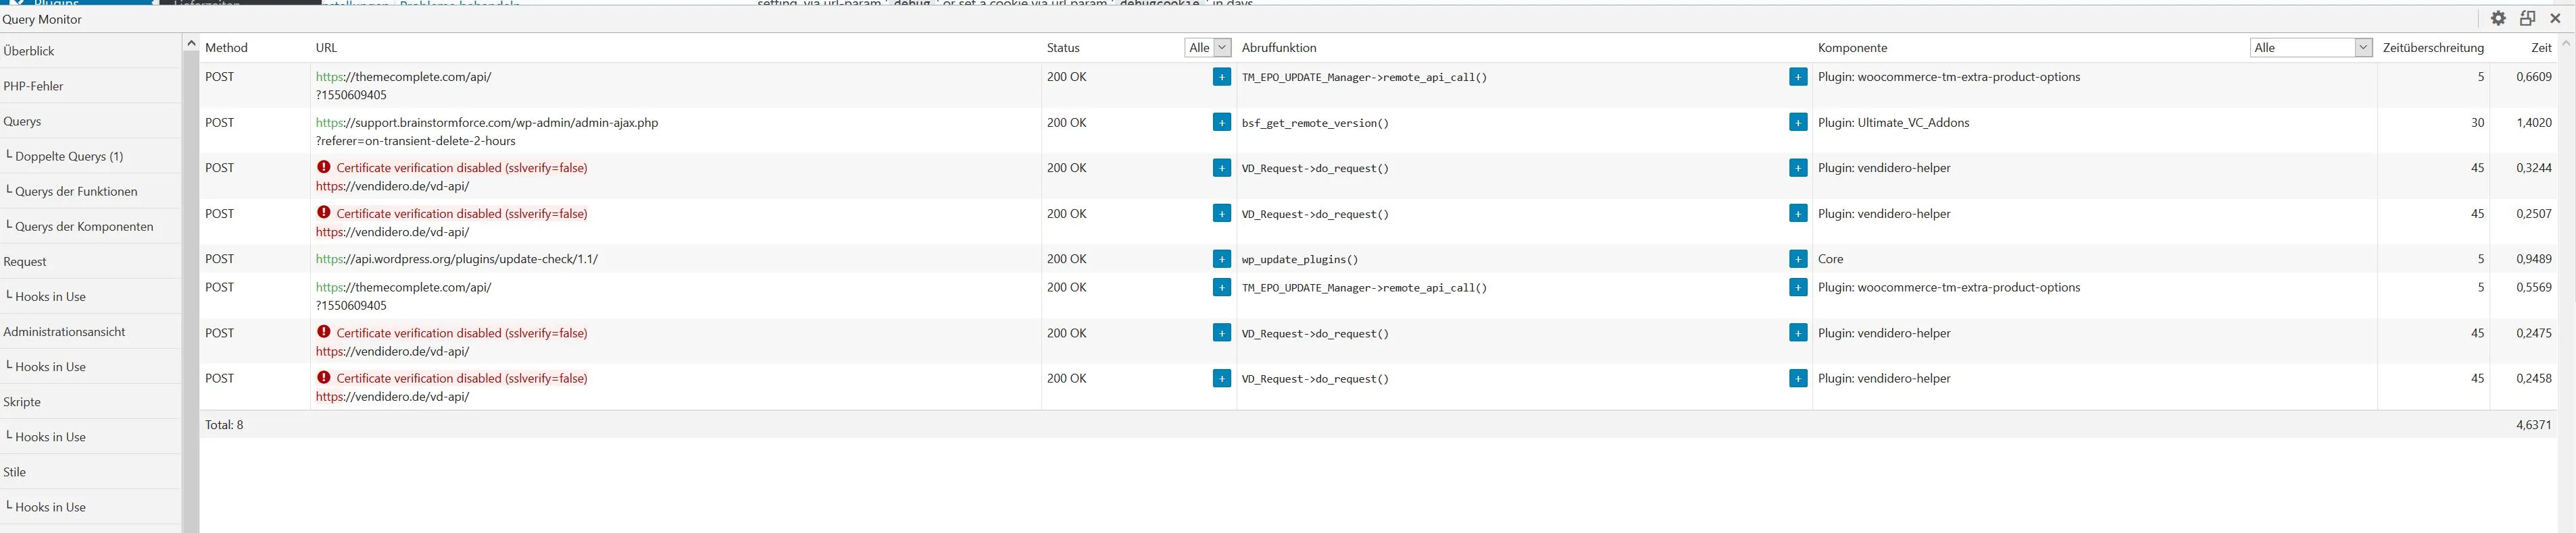Expand first TM_EPO_UPDATE_Manager call stack plus
The width and height of the screenshot is (2576, 533).
click(x=1797, y=77)
